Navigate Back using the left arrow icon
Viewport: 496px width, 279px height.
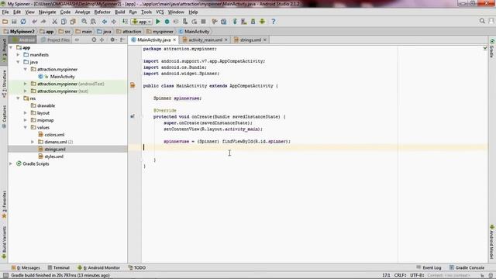105,22
